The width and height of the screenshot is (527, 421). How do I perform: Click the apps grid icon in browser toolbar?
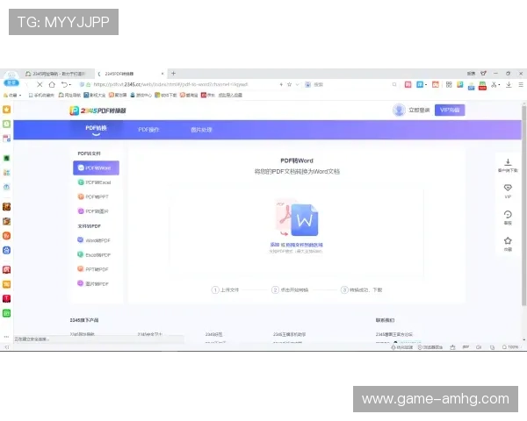coord(449,84)
